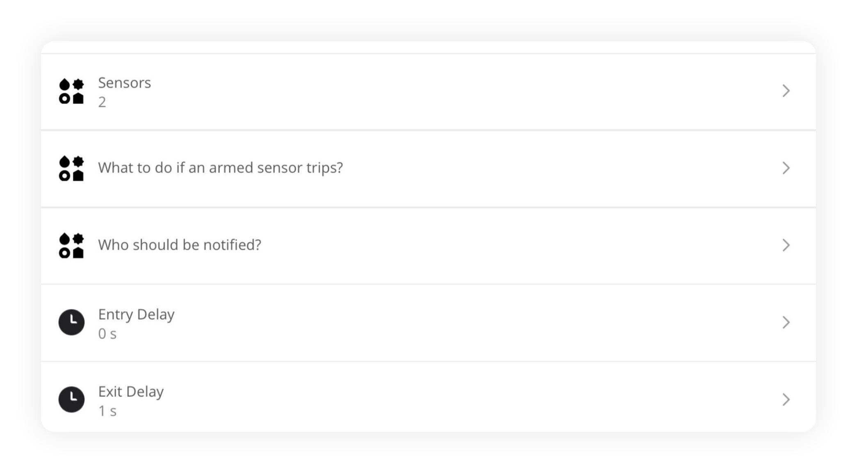The width and height of the screenshot is (857, 473).
Task: Open Exit Delay settings via its chevron
Action: [786, 400]
